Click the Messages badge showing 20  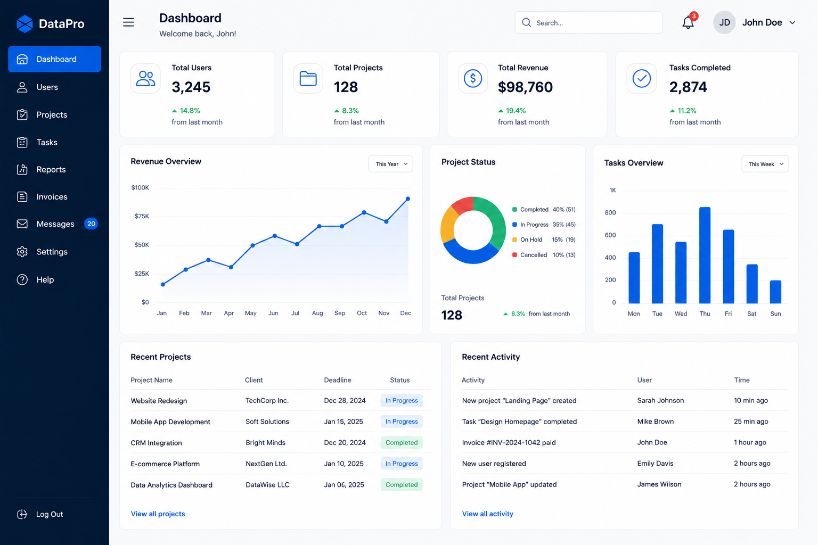pyautogui.click(x=91, y=224)
